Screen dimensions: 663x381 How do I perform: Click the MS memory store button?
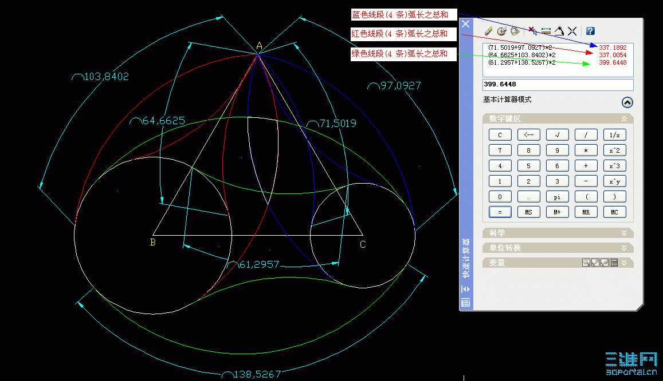[528, 212]
